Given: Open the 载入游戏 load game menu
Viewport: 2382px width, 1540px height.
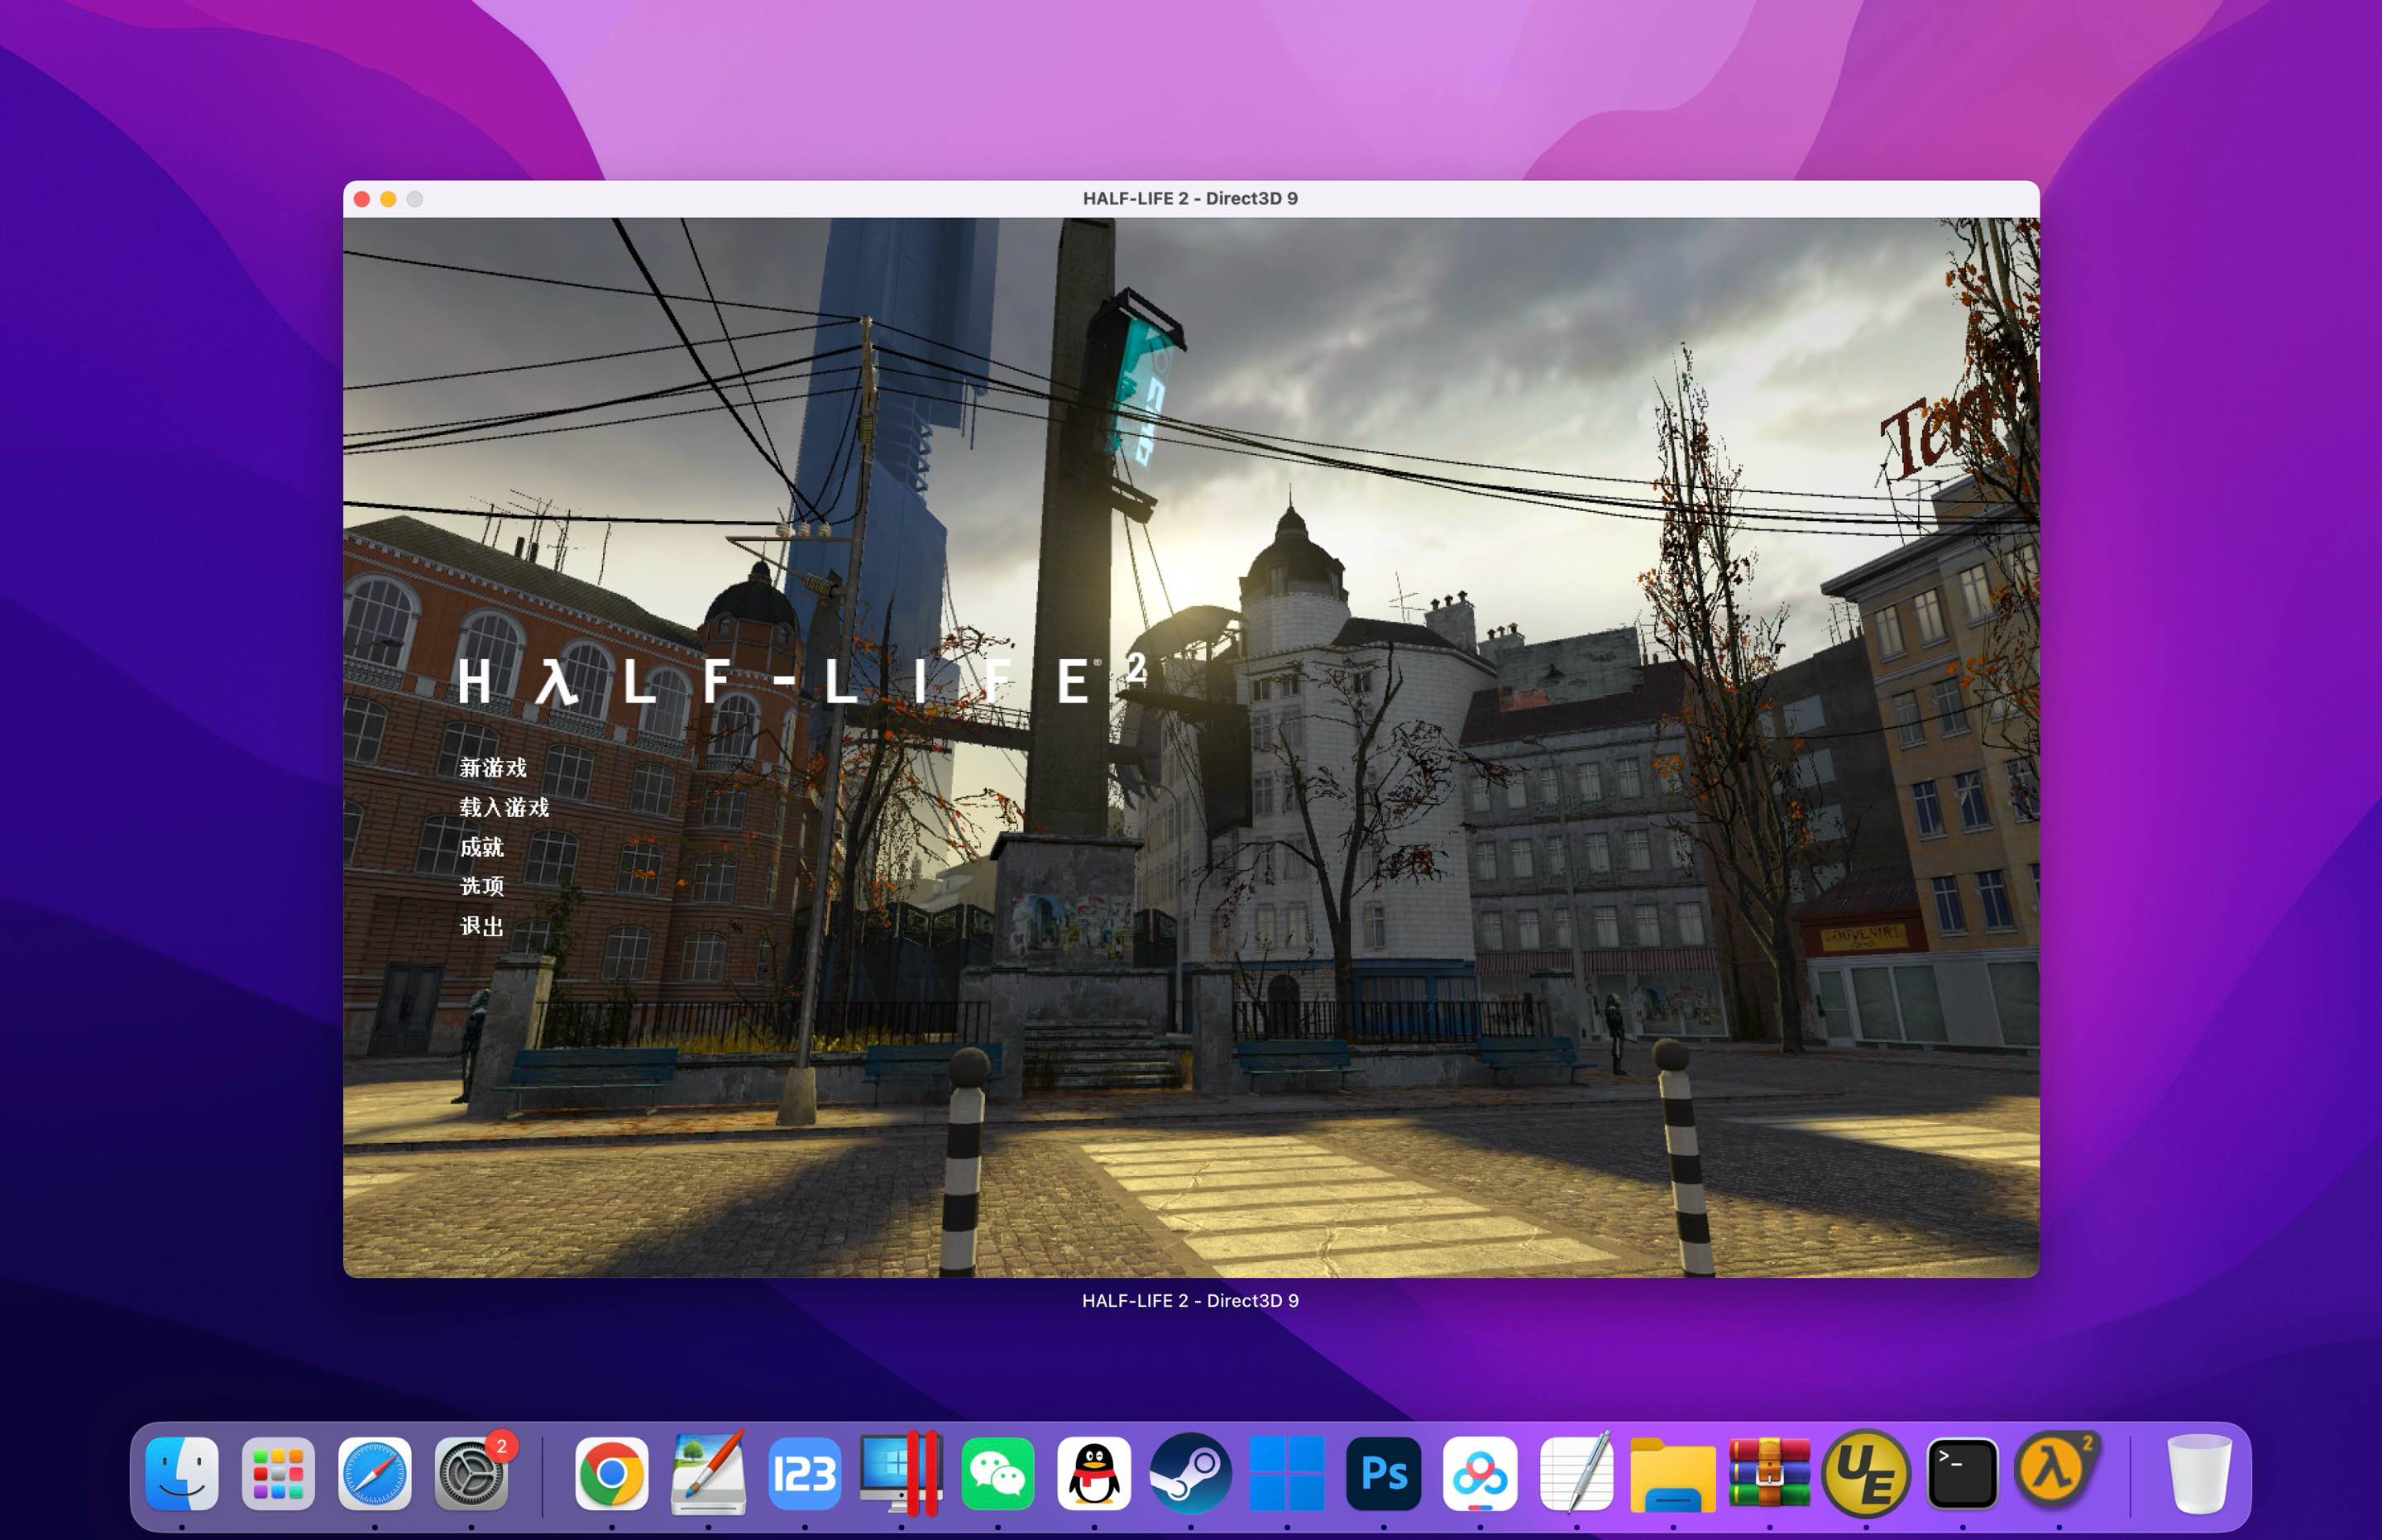Looking at the screenshot, I should [x=504, y=808].
